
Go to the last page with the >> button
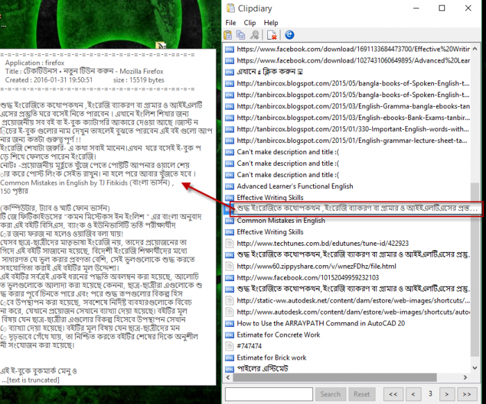467,394
